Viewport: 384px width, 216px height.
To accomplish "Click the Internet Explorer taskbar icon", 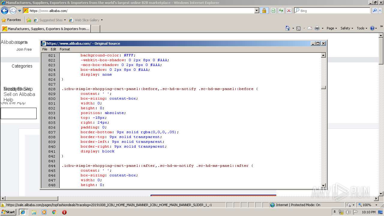I will click(x=22, y=212).
